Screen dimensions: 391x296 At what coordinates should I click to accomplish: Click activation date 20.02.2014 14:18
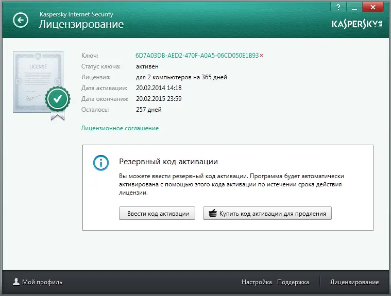[159, 88]
